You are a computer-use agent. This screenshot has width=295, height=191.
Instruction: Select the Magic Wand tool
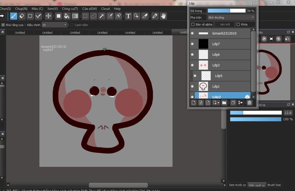[x=102, y=16]
